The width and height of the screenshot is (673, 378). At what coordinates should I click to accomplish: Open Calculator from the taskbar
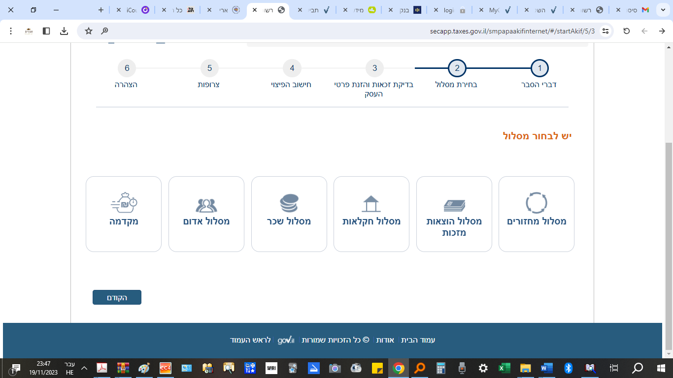441,368
